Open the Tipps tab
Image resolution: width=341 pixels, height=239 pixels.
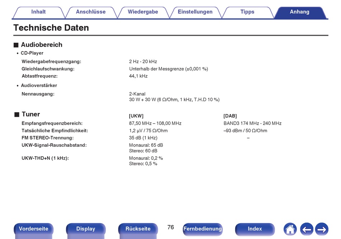247,12
